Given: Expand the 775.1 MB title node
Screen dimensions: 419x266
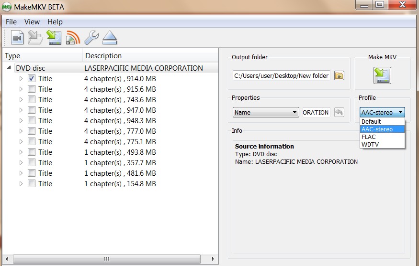Looking at the screenshot, I should [x=21, y=141].
